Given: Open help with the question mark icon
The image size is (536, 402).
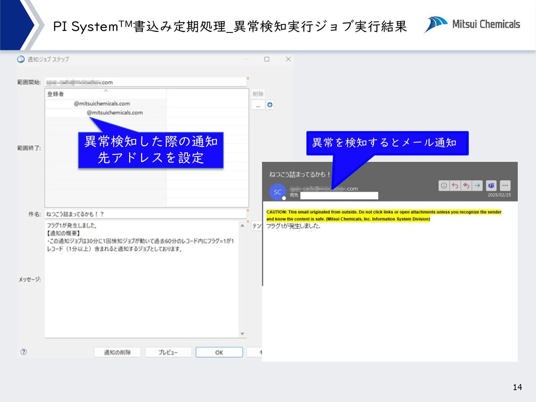Looking at the screenshot, I should click(x=23, y=352).
